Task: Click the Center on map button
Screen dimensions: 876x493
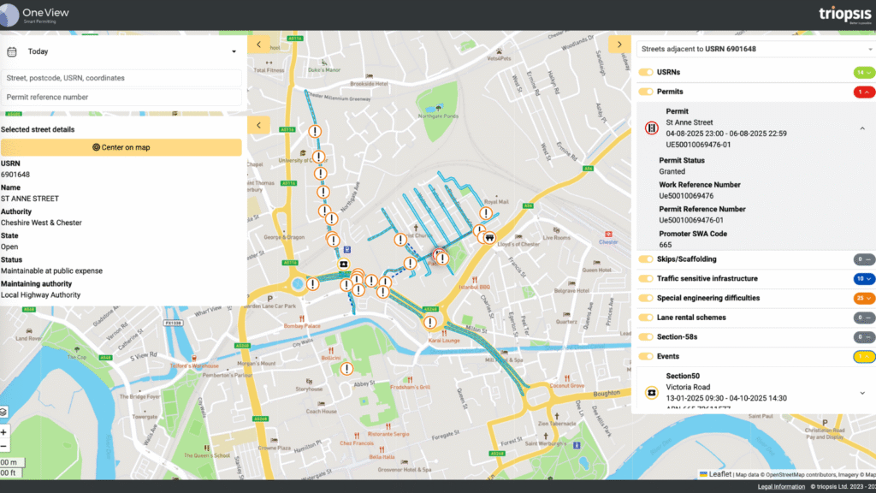Action: [x=121, y=147]
